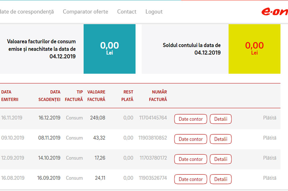This screenshot has height=191, width=288.
Task: Click the invoice value 17,26
Action: coord(100,158)
